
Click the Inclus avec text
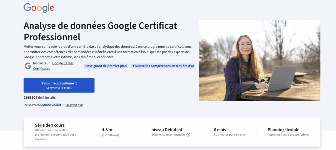point(31,105)
